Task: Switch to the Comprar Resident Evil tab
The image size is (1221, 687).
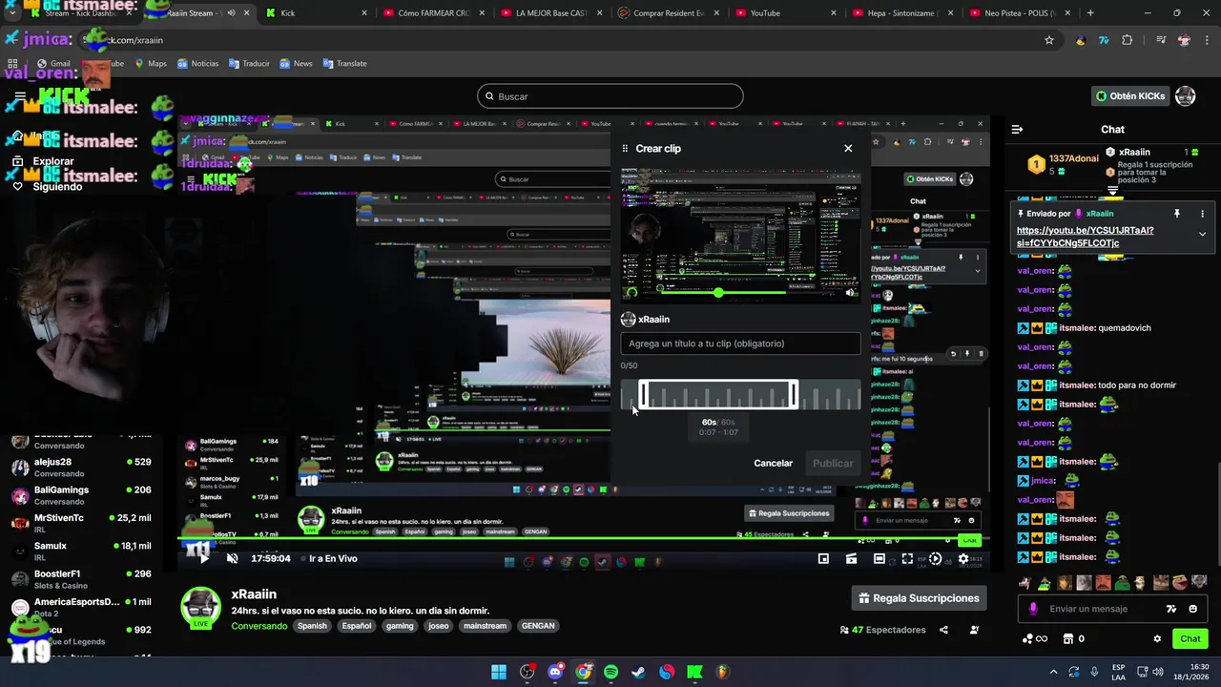Action: pos(668,13)
